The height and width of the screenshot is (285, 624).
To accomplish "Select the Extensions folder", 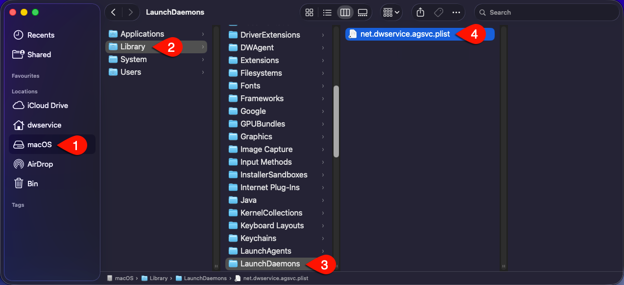I will click(x=277, y=60).
